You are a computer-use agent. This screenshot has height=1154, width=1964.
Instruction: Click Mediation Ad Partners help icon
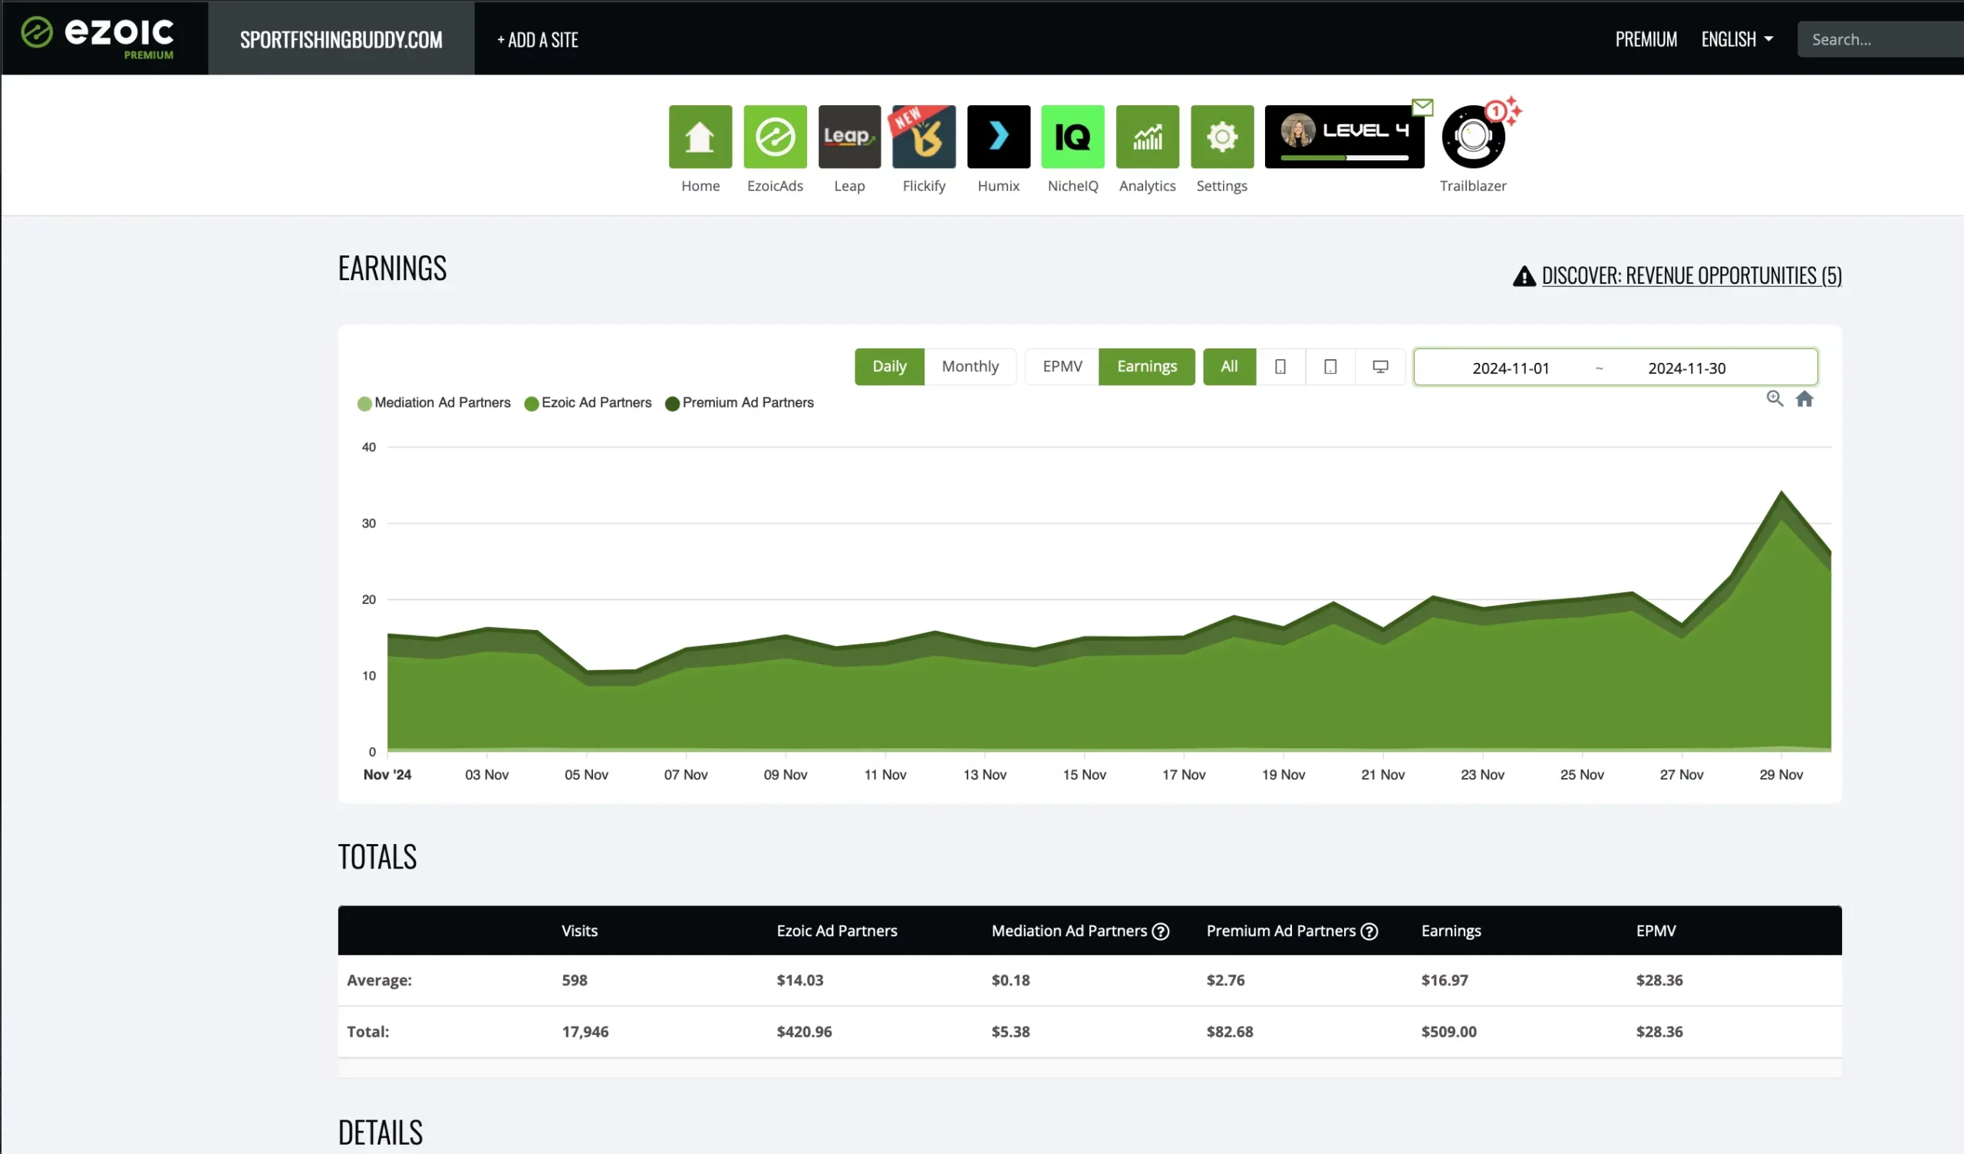coord(1161,931)
